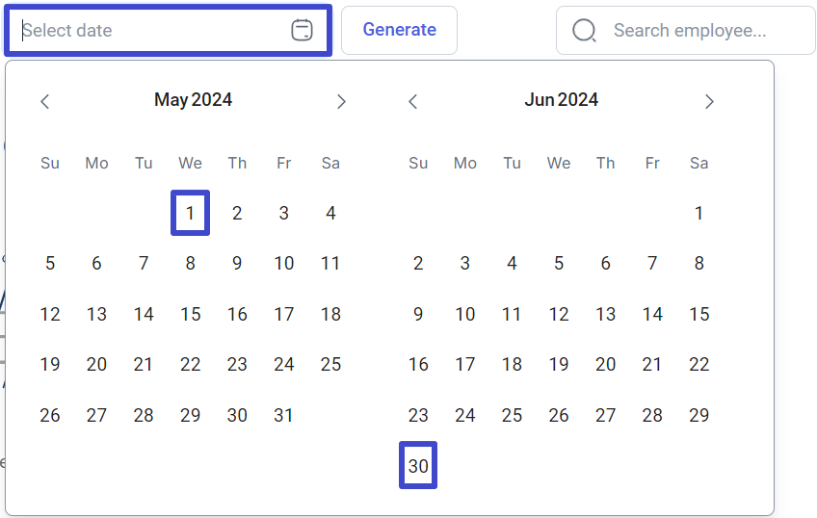Viewport: 817px width, 518px height.
Task: Select June 30, 2024
Action: 418,465
